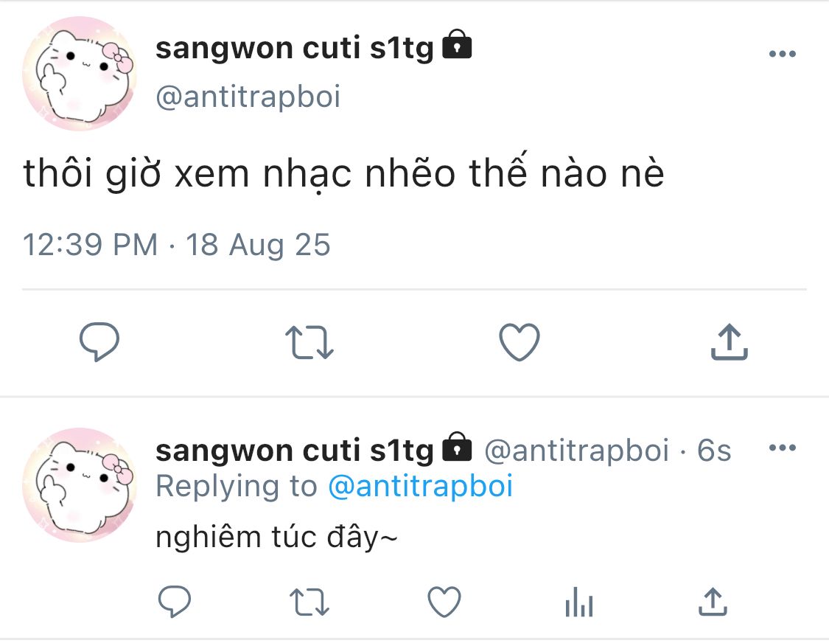Viewport: 829px width, 643px height.
Task: Click the gray @antitrapboi handle under main name
Action: tap(248, 97)
